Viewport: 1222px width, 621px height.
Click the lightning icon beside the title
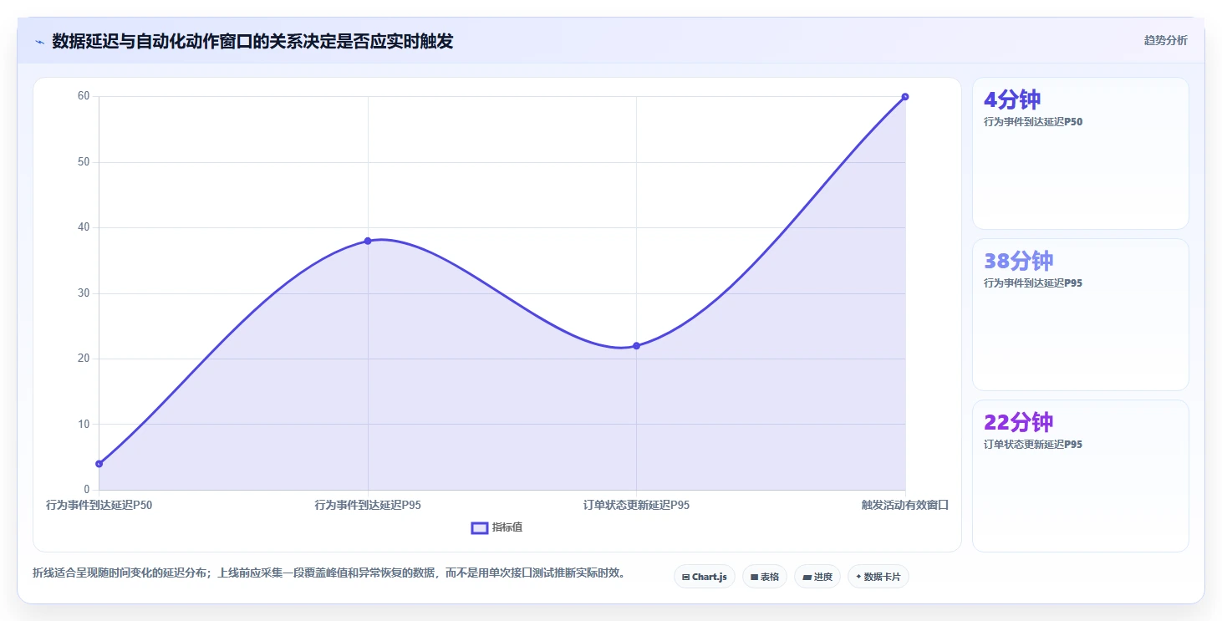pos(39,41)
